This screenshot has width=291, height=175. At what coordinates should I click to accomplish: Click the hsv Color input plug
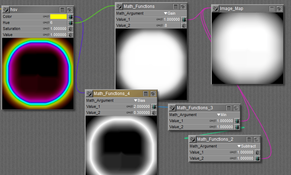click(x=71, y=17)
